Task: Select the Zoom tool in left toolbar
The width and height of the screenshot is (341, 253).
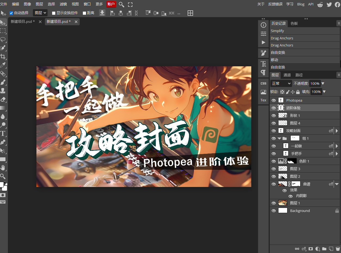Action: coord(3,176)
